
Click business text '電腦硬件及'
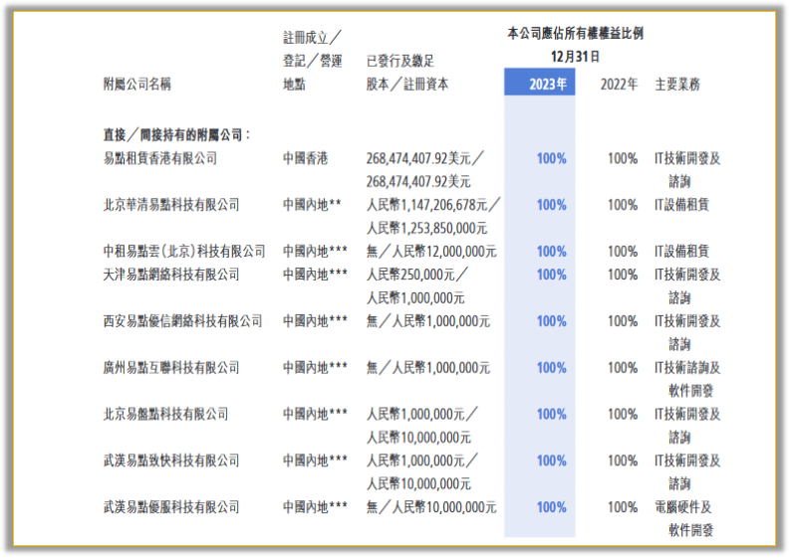(x=682, y=506)
